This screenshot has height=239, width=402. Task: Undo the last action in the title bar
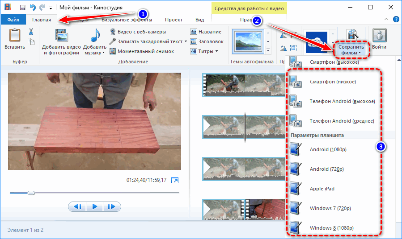[33, 7]
